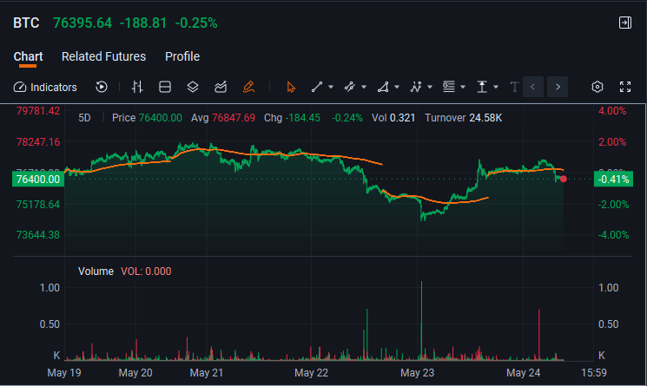The image size is (647, 386).
Task: Expand the wave pattern dropdown arrow
Action: click(x=430, y=87)
